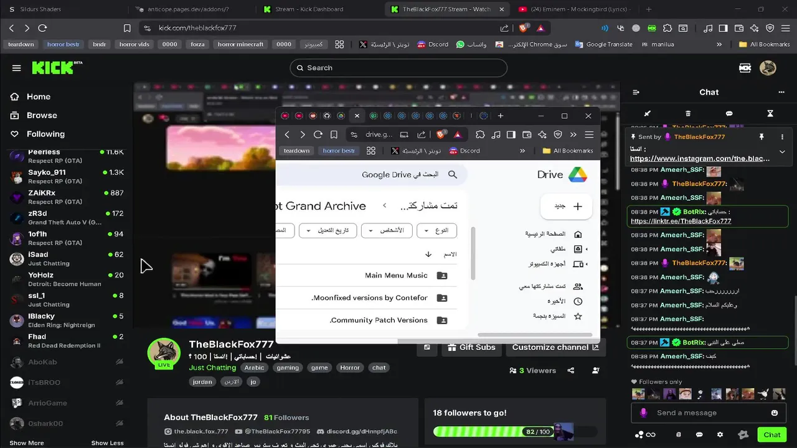Click the hourglass slow mode icon
Image resolution: width=797 pixels, height=448 pixels.
tap(770, 114)
